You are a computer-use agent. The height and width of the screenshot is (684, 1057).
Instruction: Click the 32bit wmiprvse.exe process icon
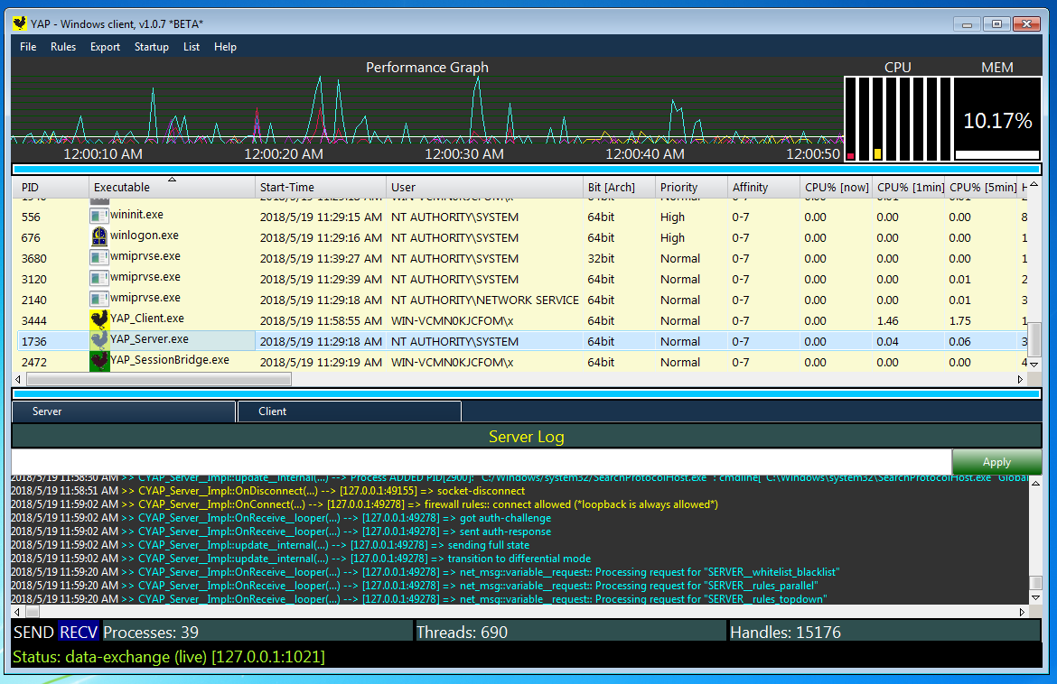tap(99, 258)
